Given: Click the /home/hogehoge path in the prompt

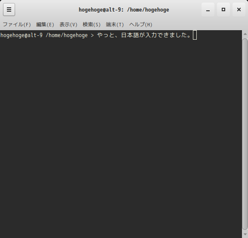Looking at the screenshot, I should tap(67, 35).
